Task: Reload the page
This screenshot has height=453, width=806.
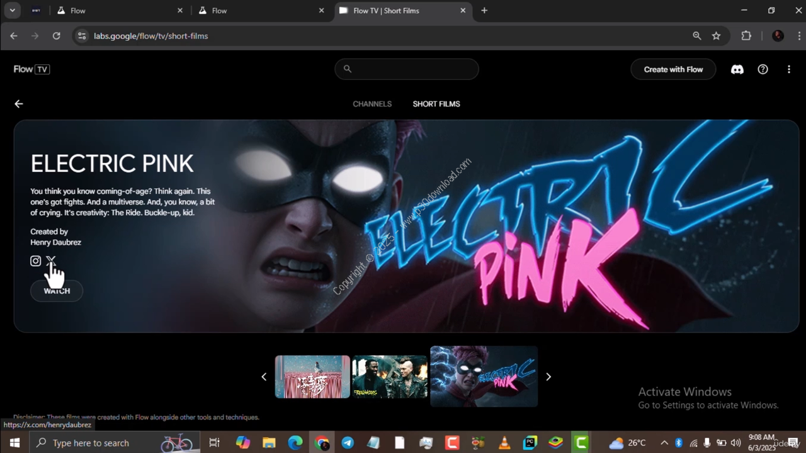Action: tap(56, 36)
